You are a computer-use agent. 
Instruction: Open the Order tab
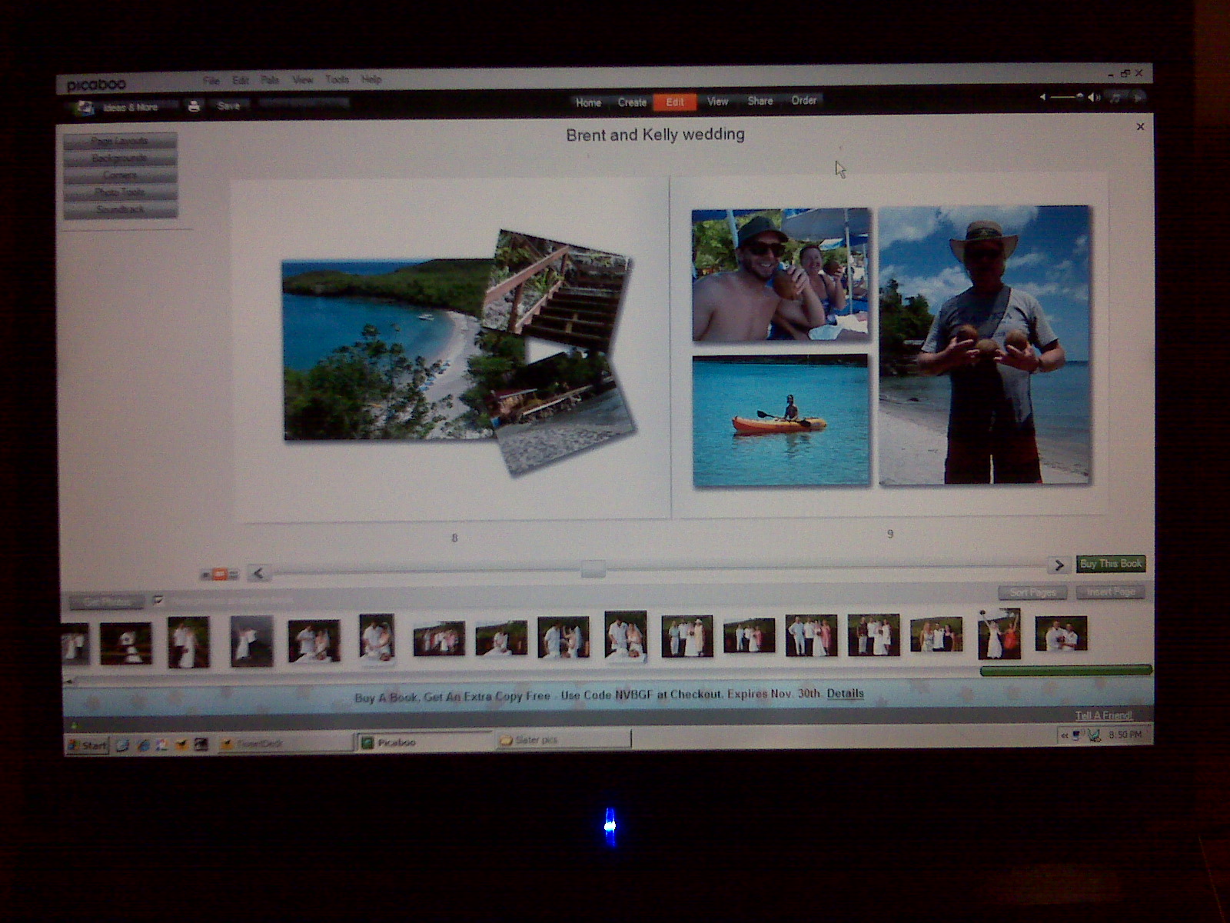pyautogui.click(x=803, y=101)
